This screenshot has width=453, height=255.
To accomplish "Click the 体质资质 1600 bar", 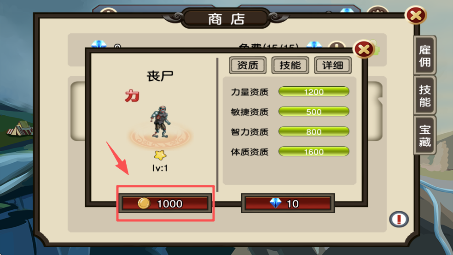I will pyautogui.click(x=314, y=152).
